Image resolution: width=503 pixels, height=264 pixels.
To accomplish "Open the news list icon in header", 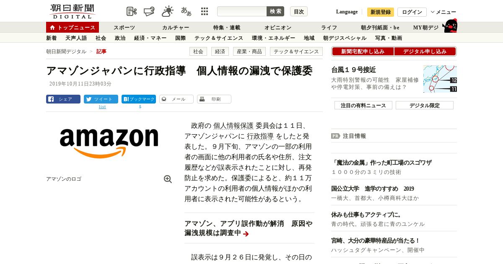I will [x=132, y=11].
